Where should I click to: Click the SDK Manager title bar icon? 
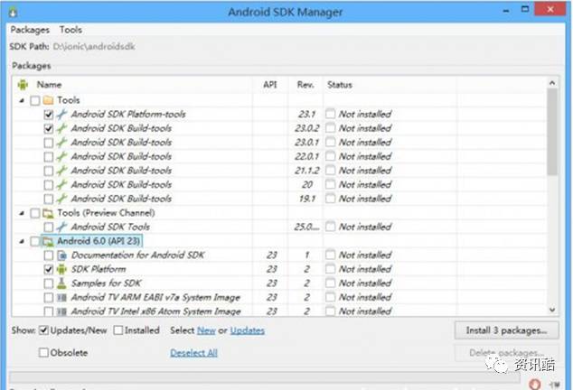(13, 13)
